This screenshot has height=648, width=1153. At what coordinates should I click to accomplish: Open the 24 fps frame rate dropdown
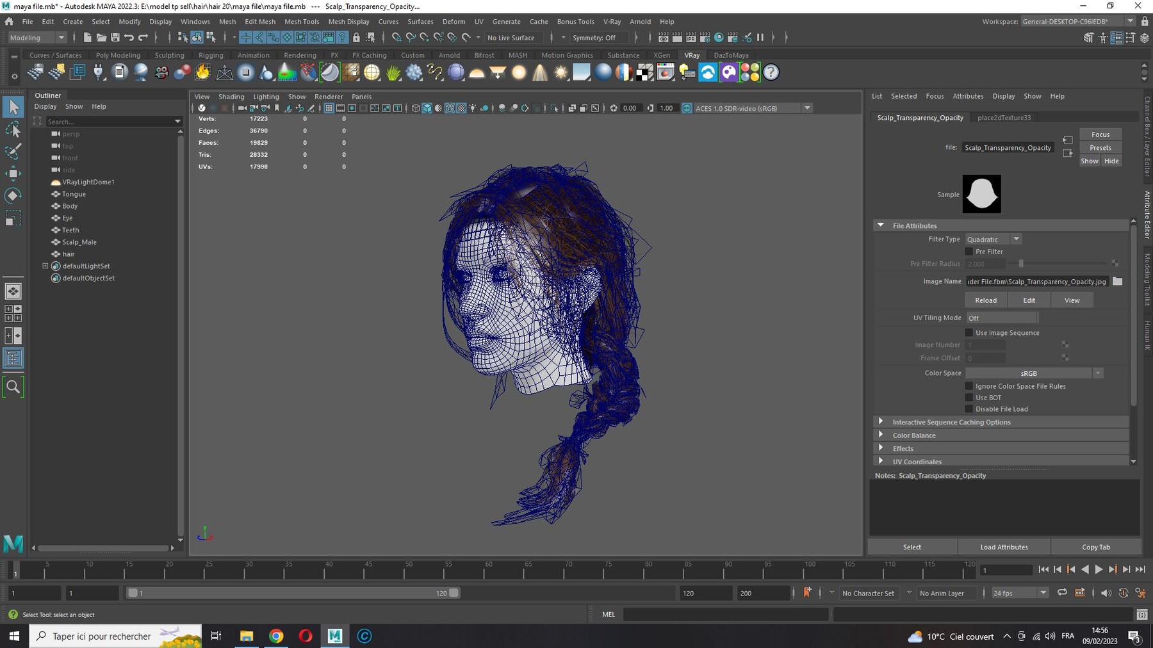point(1020,593)
